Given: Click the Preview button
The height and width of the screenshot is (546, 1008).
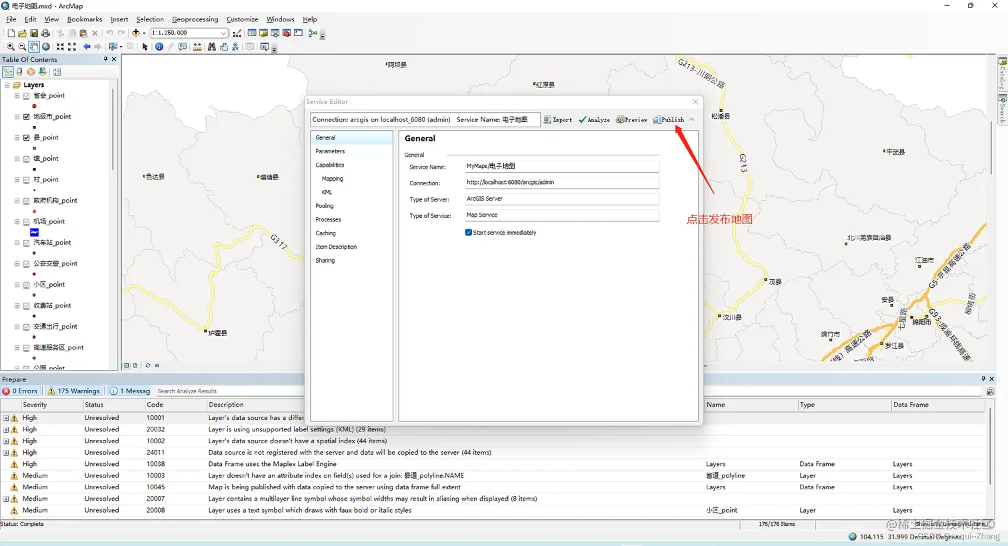Looking at the screenshot, I should coord(631,120).
